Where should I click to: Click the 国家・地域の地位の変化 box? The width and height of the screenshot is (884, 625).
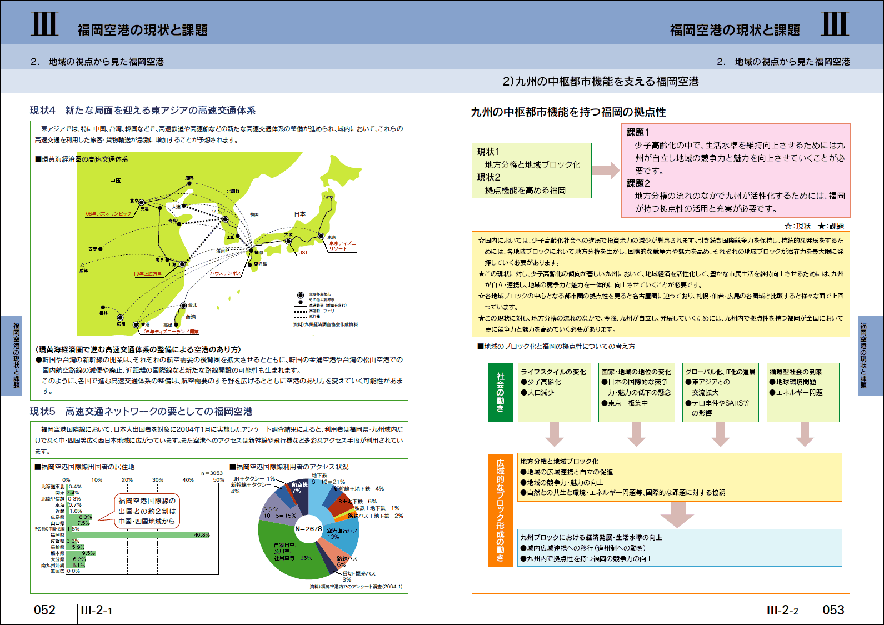pos(637,393)
